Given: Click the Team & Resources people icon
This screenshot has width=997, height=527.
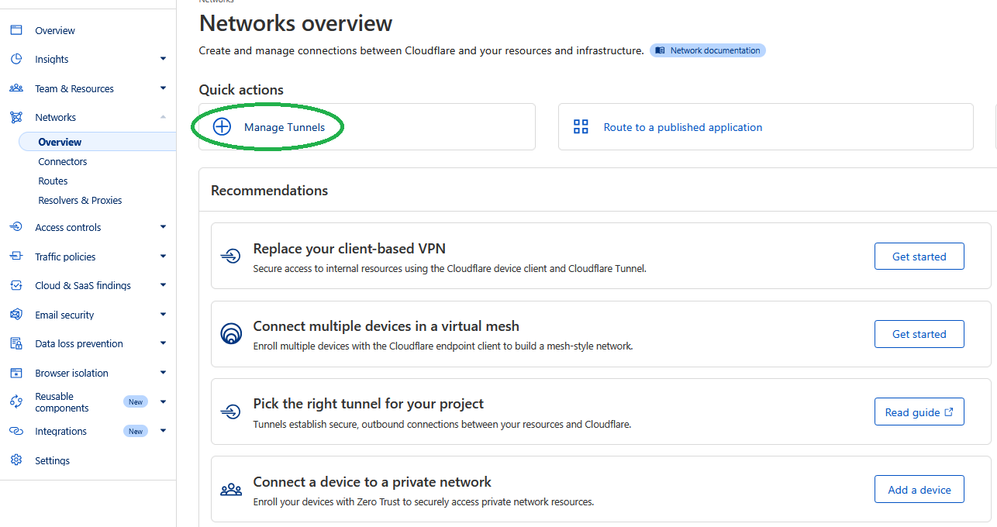Looking at the screenshot, I should coord(16,88).
